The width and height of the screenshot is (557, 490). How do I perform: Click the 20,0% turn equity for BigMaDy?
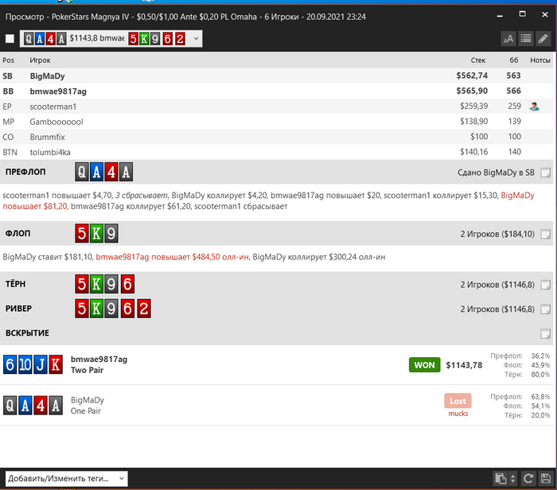click(540, 415)
